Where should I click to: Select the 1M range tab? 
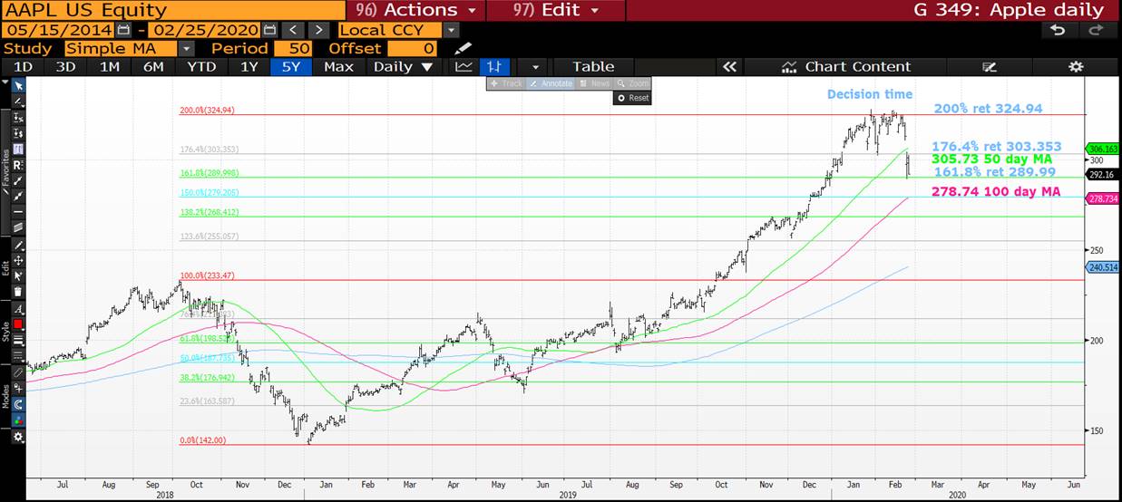tap(109, 66)
